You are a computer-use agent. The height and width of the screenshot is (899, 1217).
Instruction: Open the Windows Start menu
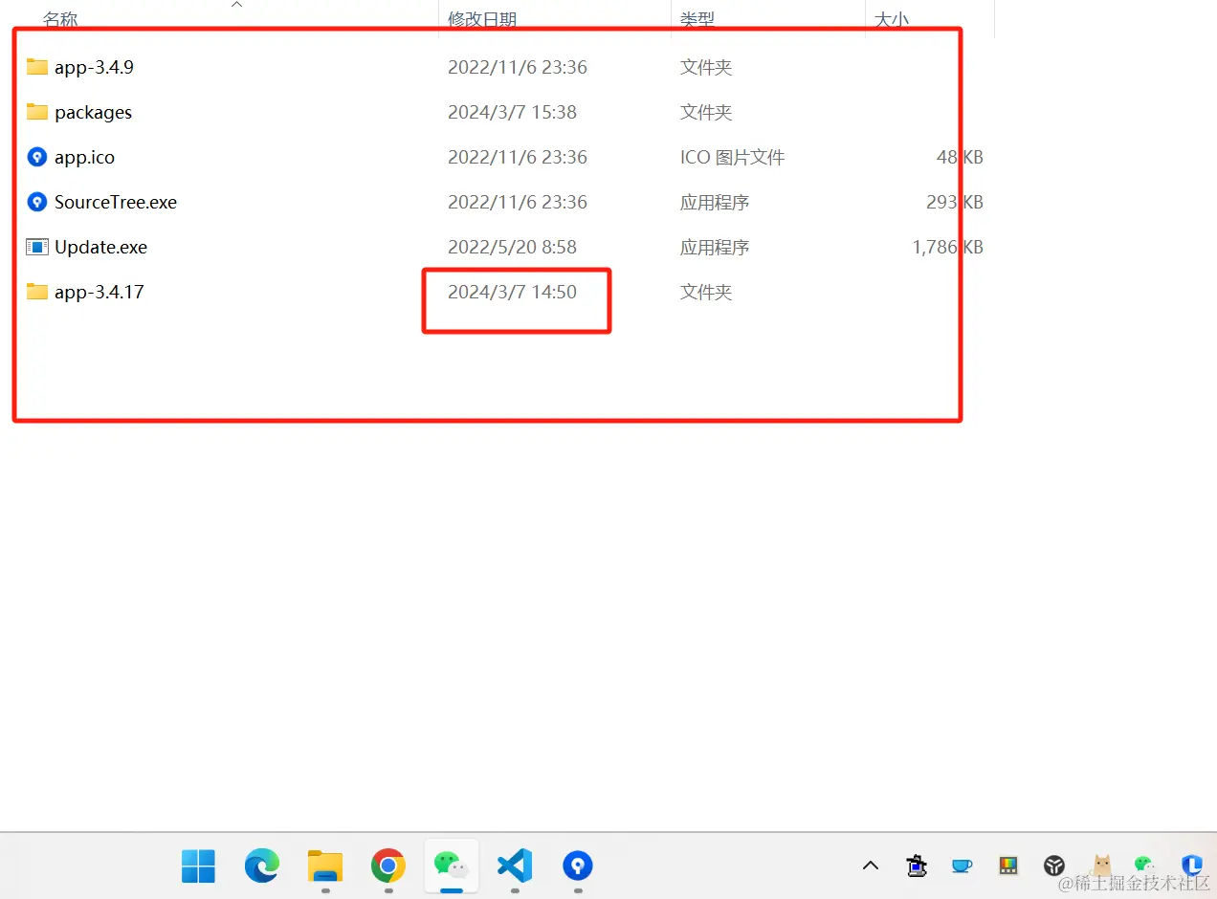click(198, 866)
